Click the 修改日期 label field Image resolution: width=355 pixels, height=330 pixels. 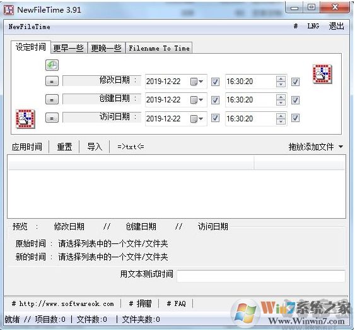coord(102,80)
